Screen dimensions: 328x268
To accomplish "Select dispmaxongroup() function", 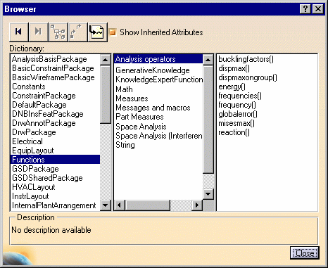I will click(x=248, y=77).
